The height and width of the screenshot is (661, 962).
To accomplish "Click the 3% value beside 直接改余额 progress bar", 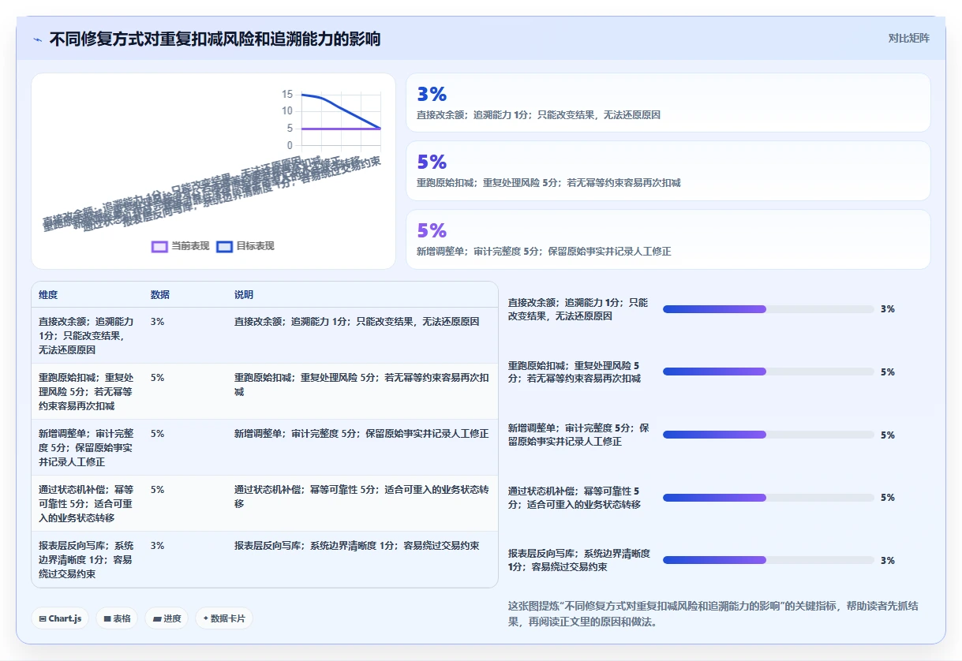I will tap(888, 309).
